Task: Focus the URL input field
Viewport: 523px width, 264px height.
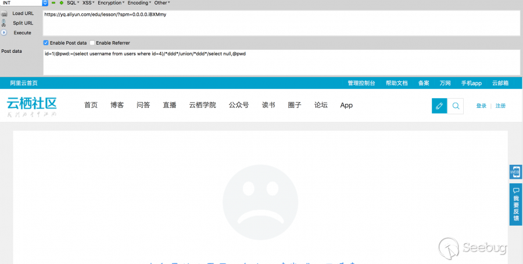Action: tap(281, 23)
